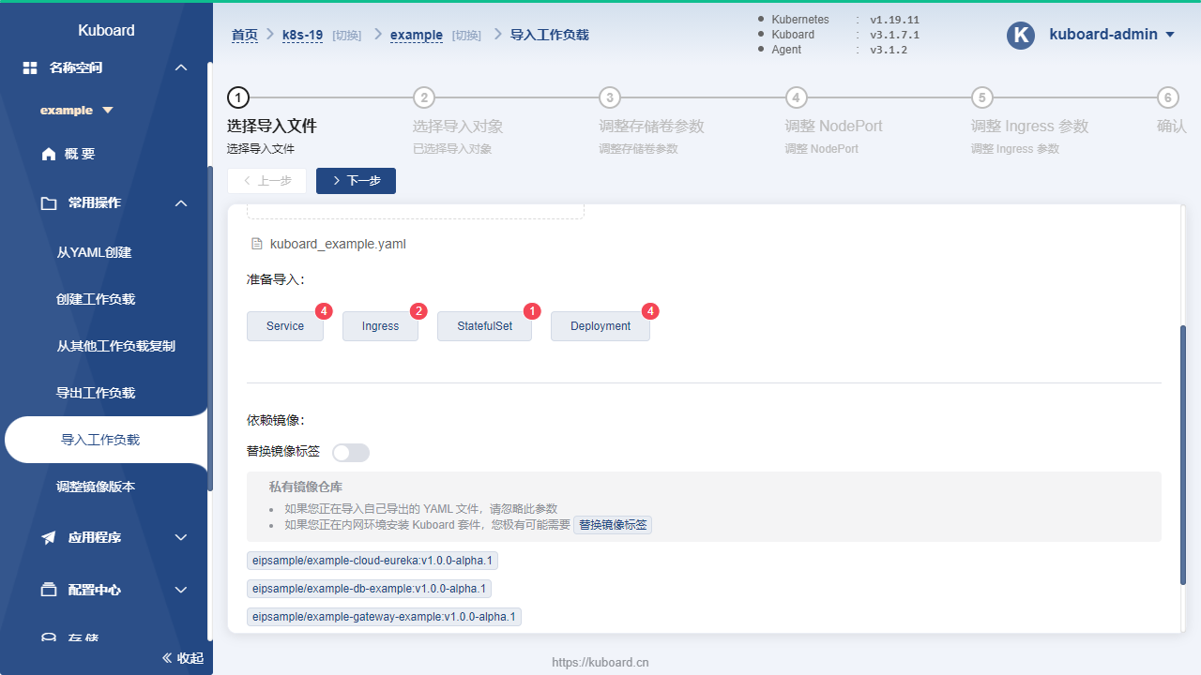Click the home icon next to 概要
The height and width of the screenshot is (675, 1201).
[x=49, y=155]
